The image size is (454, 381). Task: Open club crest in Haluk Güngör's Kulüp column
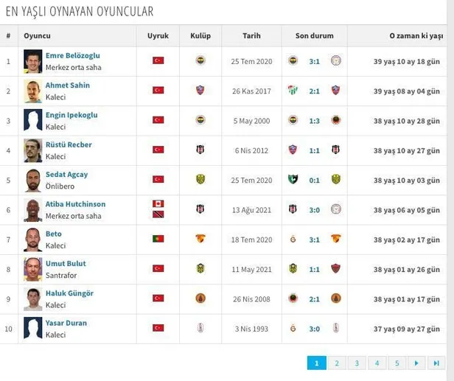pos(200,298)
